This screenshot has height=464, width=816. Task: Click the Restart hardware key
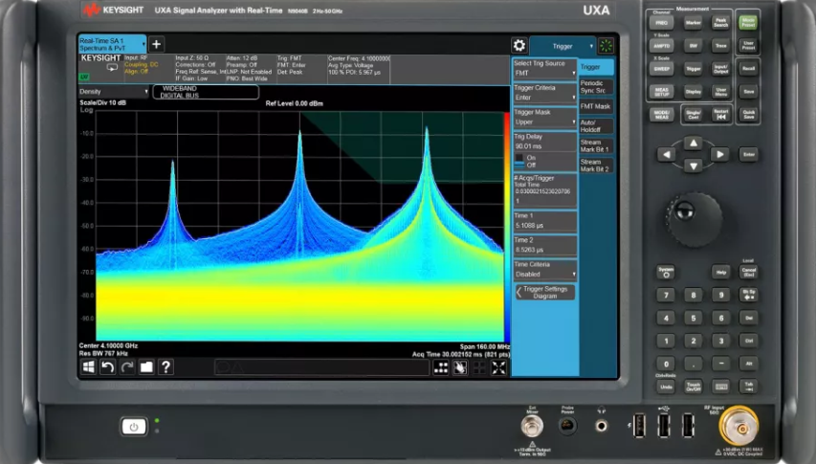(x=720, y=114)
